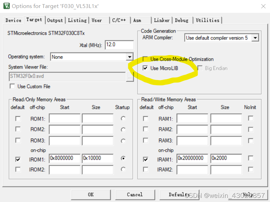The height and width of the screenshot is (202, 270).
Task: Open the Utilities tab
Action: point(207,20)
